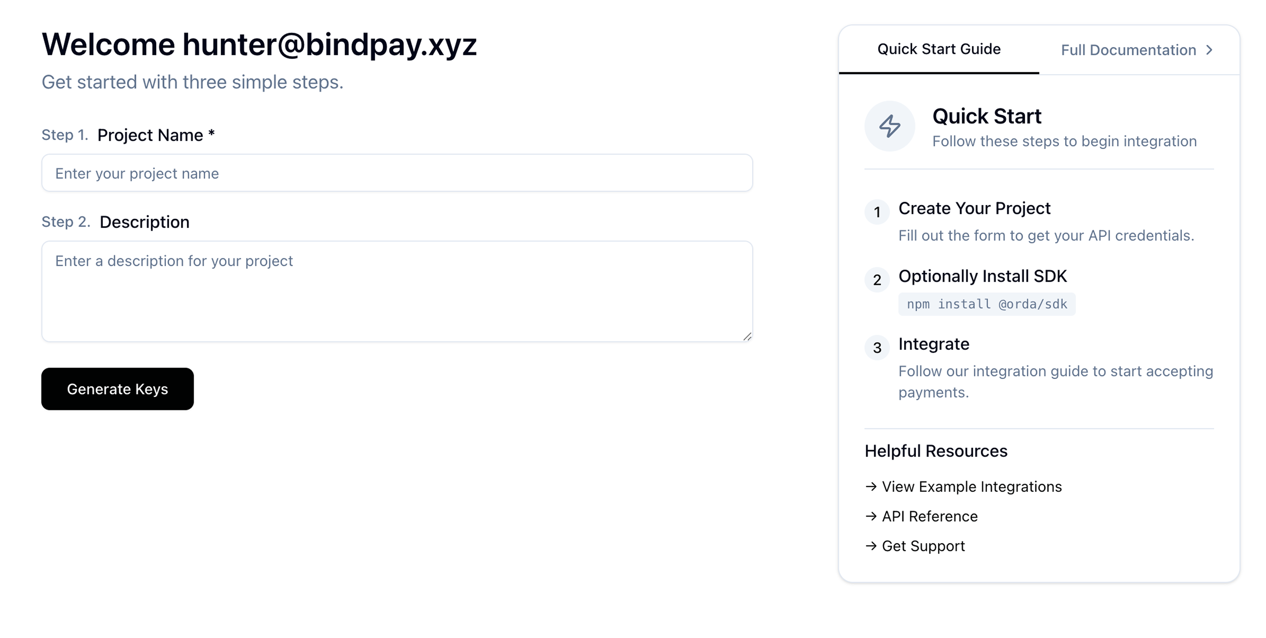Focus the Project Name input field

coord(397,173)
